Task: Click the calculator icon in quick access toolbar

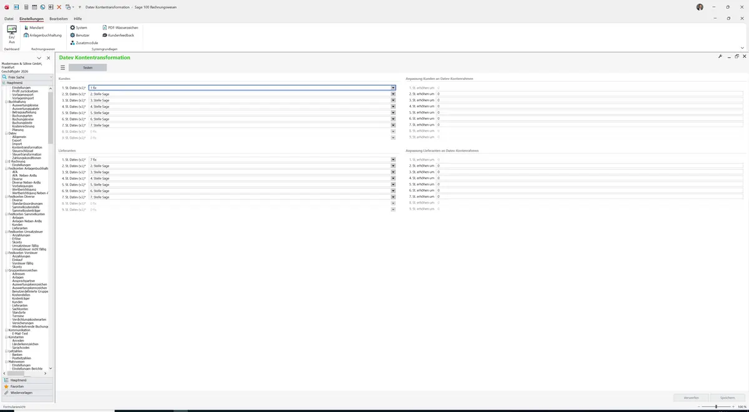Action: (26, 7)
